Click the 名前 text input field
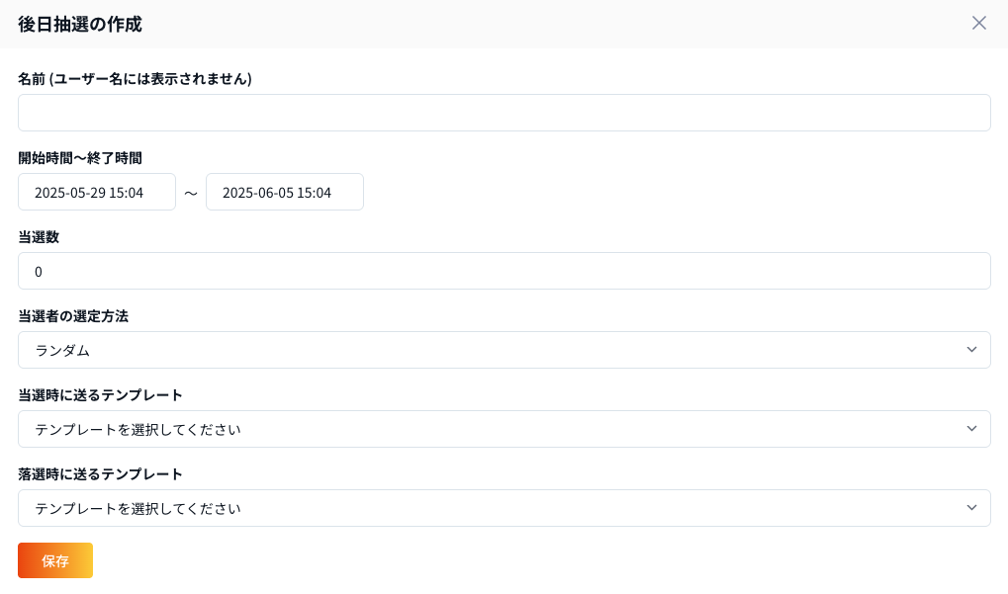This screenshot has width=1008, height=594. pyautogui.click(x=504, y=113)
